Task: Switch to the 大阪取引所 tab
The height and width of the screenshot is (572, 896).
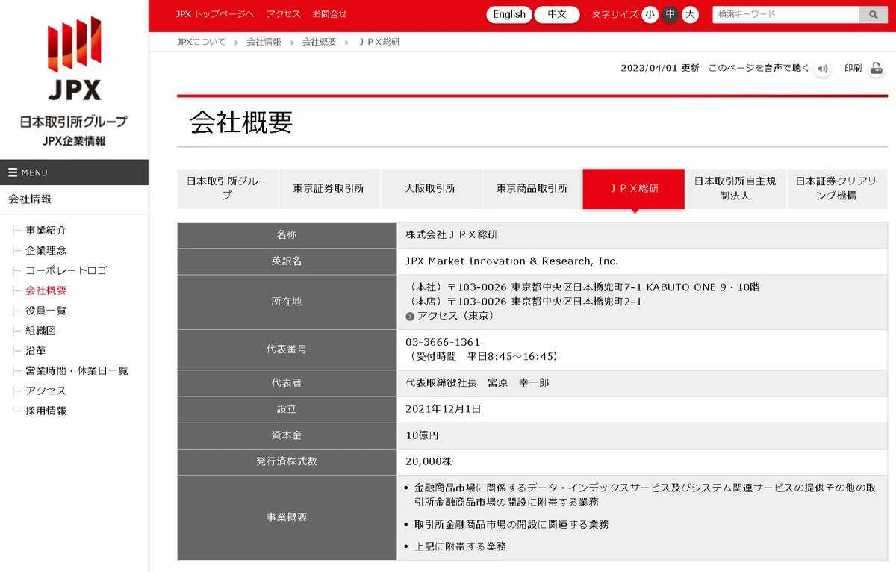Action: (x=430, y=189)
